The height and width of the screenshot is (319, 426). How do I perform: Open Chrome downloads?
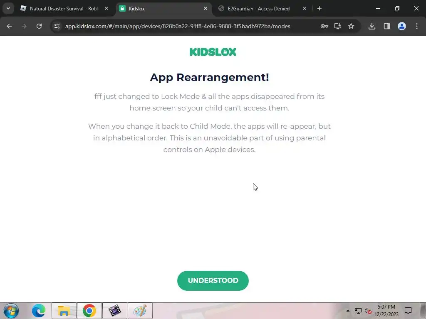point(372,26)
